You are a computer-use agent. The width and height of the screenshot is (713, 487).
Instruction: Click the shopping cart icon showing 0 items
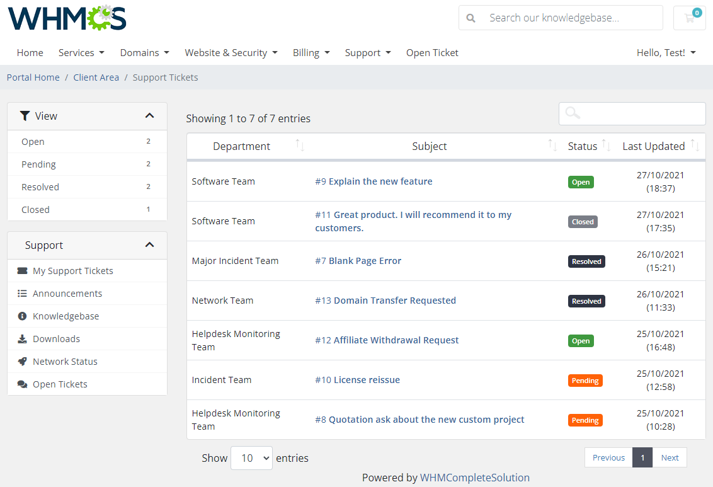[x=689, y=18]
